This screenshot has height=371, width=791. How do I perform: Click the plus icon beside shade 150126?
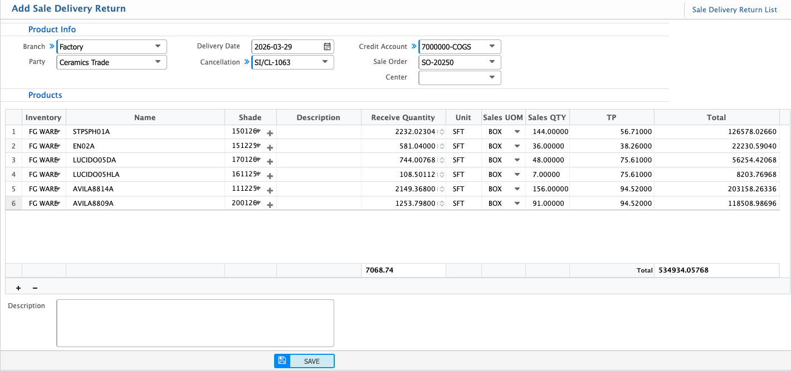pyautogui.click(x=270, y=133)
